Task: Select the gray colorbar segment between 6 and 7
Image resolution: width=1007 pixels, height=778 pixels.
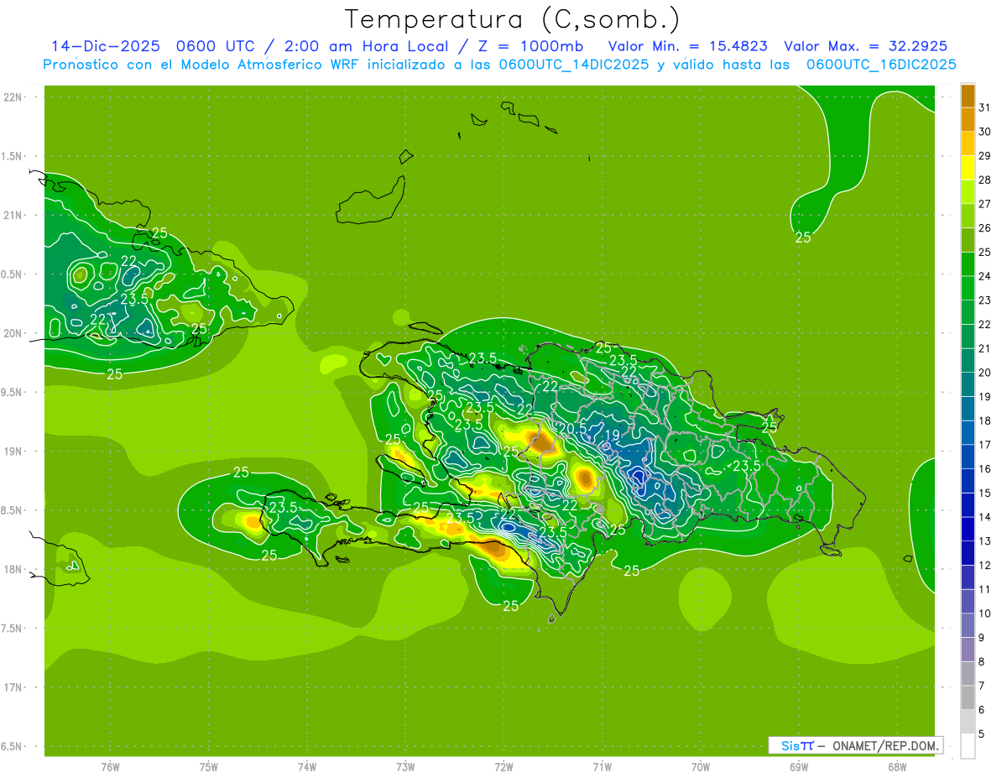Action: pos(968,698)
